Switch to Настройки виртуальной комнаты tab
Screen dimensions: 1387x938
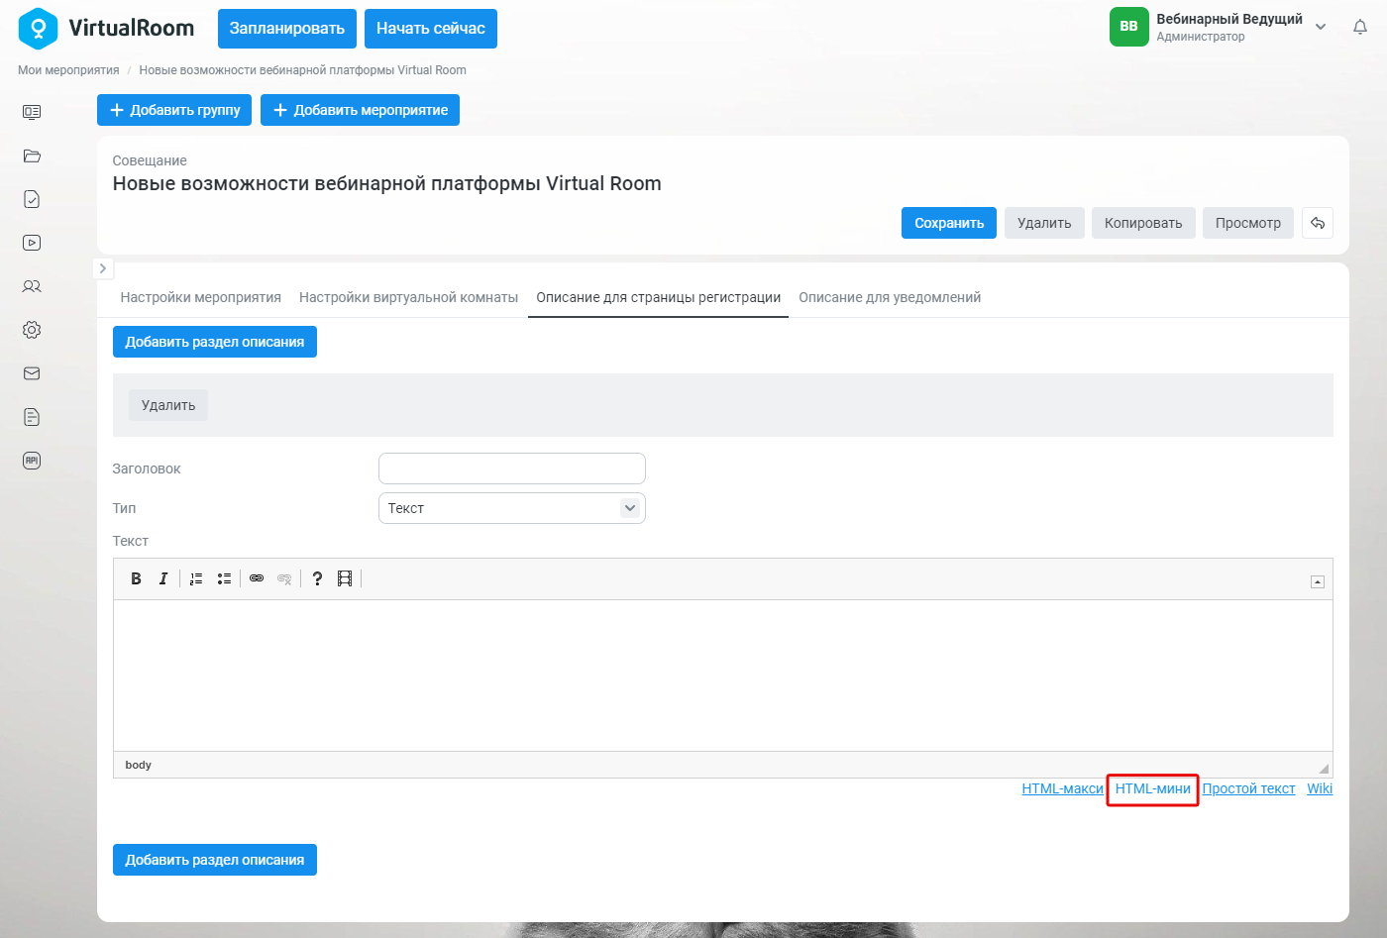(408, 297)
